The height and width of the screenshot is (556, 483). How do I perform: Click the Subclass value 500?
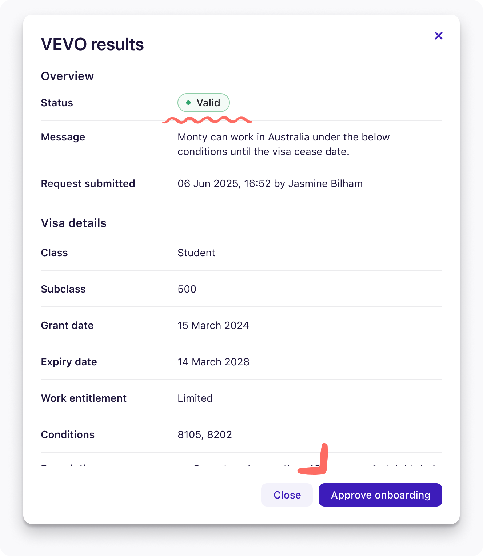click(x=187, y=289)
